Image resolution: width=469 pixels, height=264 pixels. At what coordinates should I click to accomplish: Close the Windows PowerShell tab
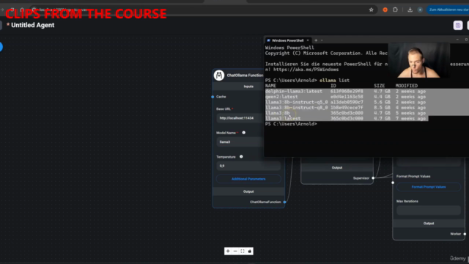308,40
